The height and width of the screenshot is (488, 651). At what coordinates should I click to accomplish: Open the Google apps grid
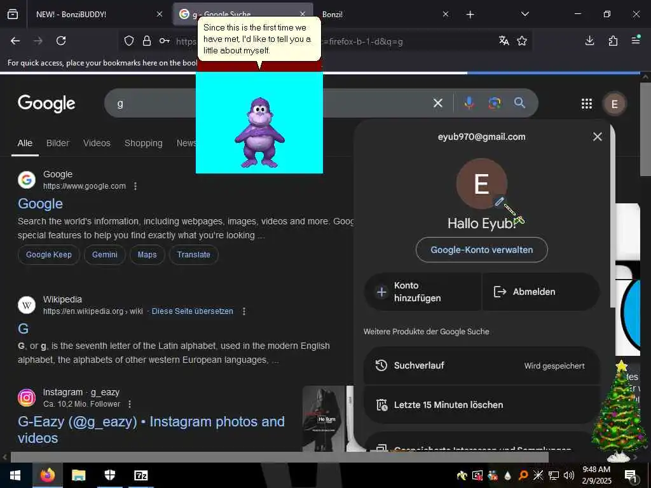coord(587,104)
